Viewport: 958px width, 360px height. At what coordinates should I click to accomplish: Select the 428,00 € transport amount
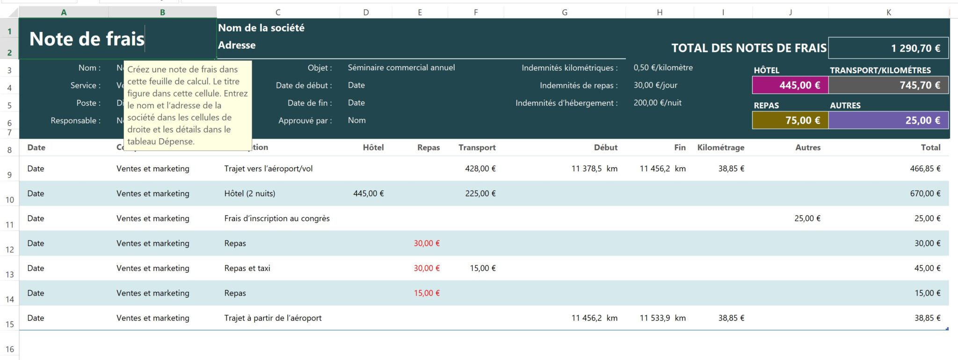pyautogui.click(x=480, y=169)
